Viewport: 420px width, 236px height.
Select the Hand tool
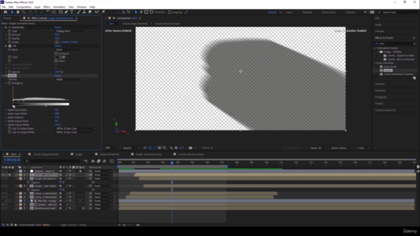tap(18, 12)
